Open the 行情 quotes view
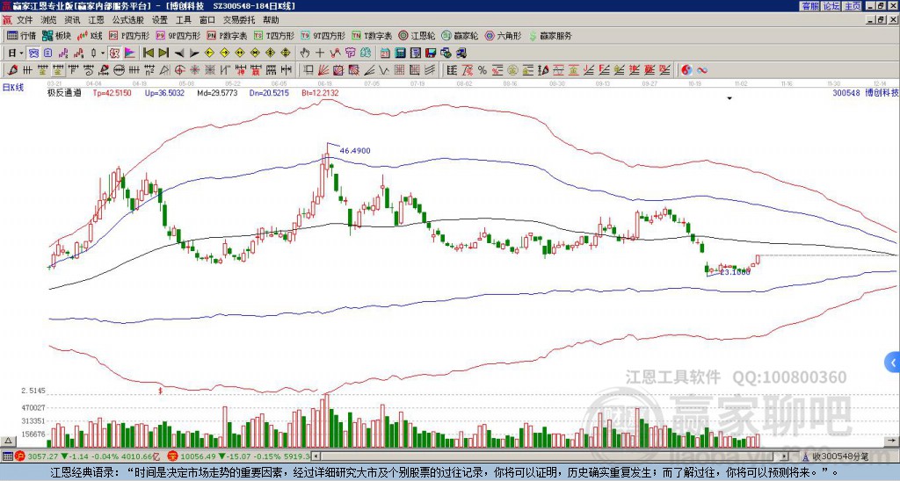Image resolution: width=900 pixels, height=481 pixels. click(21, 35)
